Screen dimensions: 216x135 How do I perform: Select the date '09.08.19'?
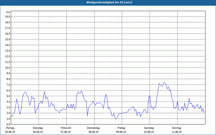pyautogui.click(x=121, y=132)
